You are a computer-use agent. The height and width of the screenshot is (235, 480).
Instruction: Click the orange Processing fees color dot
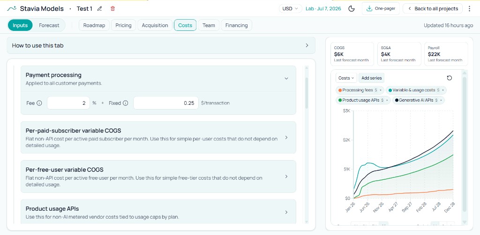tap(340, 90)
